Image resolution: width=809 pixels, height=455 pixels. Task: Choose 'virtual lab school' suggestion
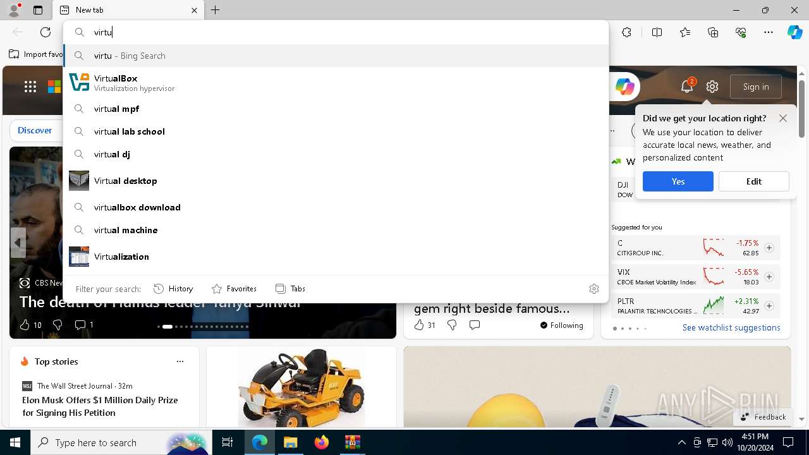coord(336,131)
